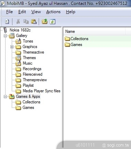The width and height of the screenshot is (131, 149).
Task: Collapse the Games & Apps tree node
Action: tap(5, 96)
